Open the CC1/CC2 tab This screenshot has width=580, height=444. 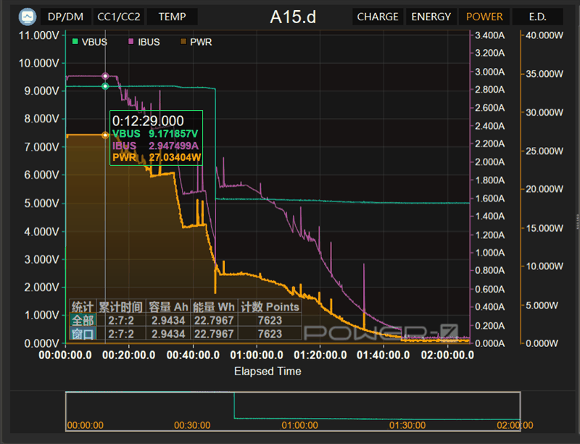tap(118, 17)
